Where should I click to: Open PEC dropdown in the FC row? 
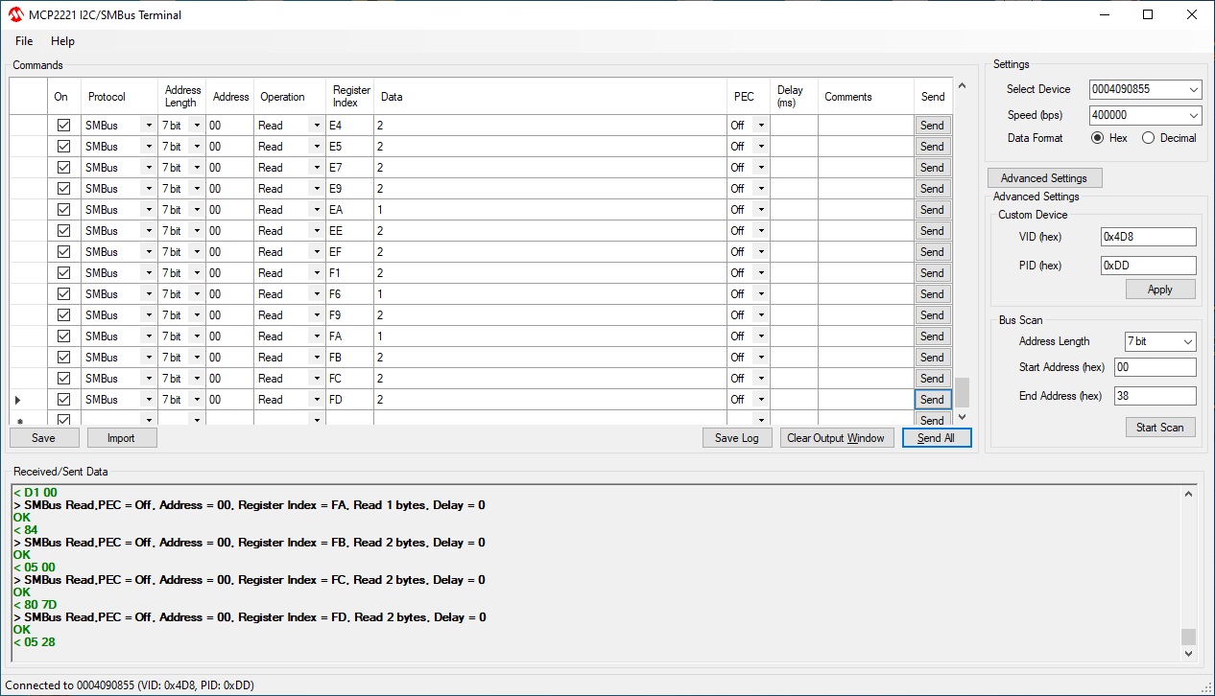761,379
